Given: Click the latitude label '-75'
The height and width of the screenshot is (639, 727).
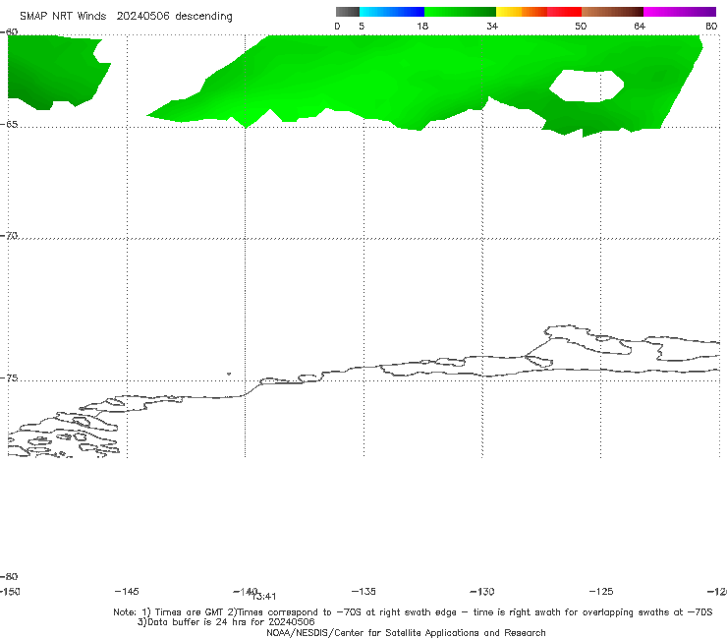Looking at the screenshot, I should pyautogui.click(x=9, y=378).
